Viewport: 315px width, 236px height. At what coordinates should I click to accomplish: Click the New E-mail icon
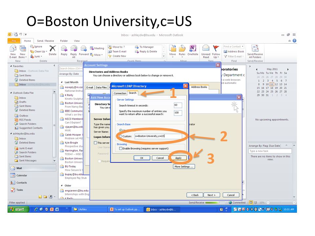click(13, 49)
